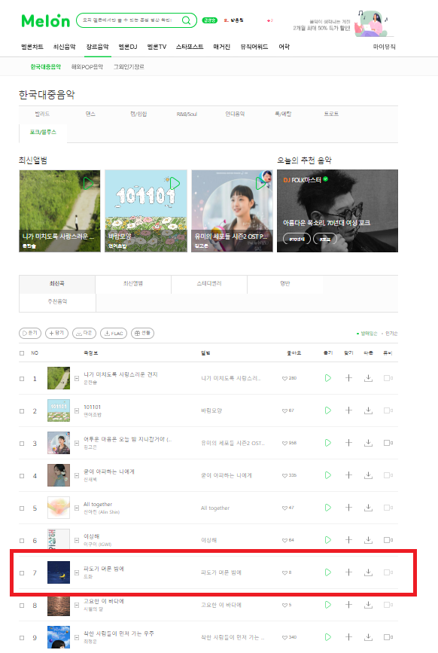Play the 101101 album from its cover
The height and width of the screenshot is (653, 438).
(x=175, y=183)
